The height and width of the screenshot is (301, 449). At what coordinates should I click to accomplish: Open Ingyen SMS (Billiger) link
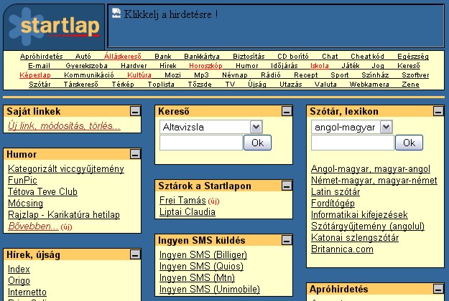(x=203, y=254)
